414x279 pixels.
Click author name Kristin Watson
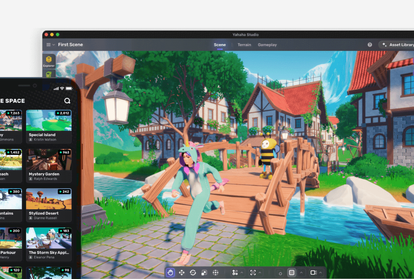point(45,139)
